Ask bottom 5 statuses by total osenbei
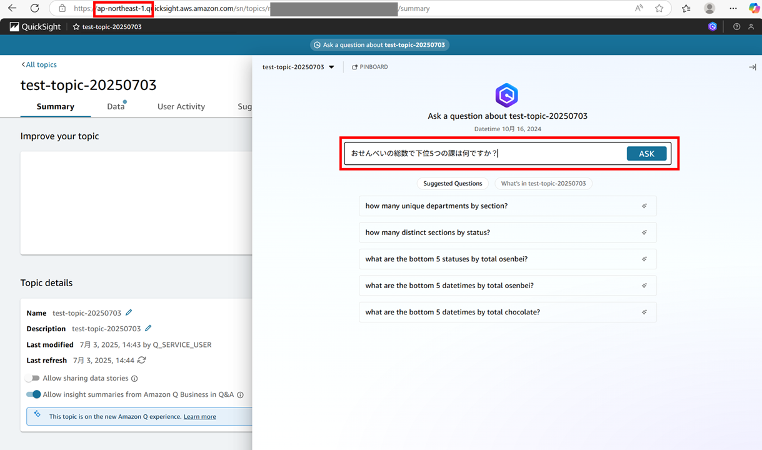This screenshot has width=762, height=450. [508, 259]
